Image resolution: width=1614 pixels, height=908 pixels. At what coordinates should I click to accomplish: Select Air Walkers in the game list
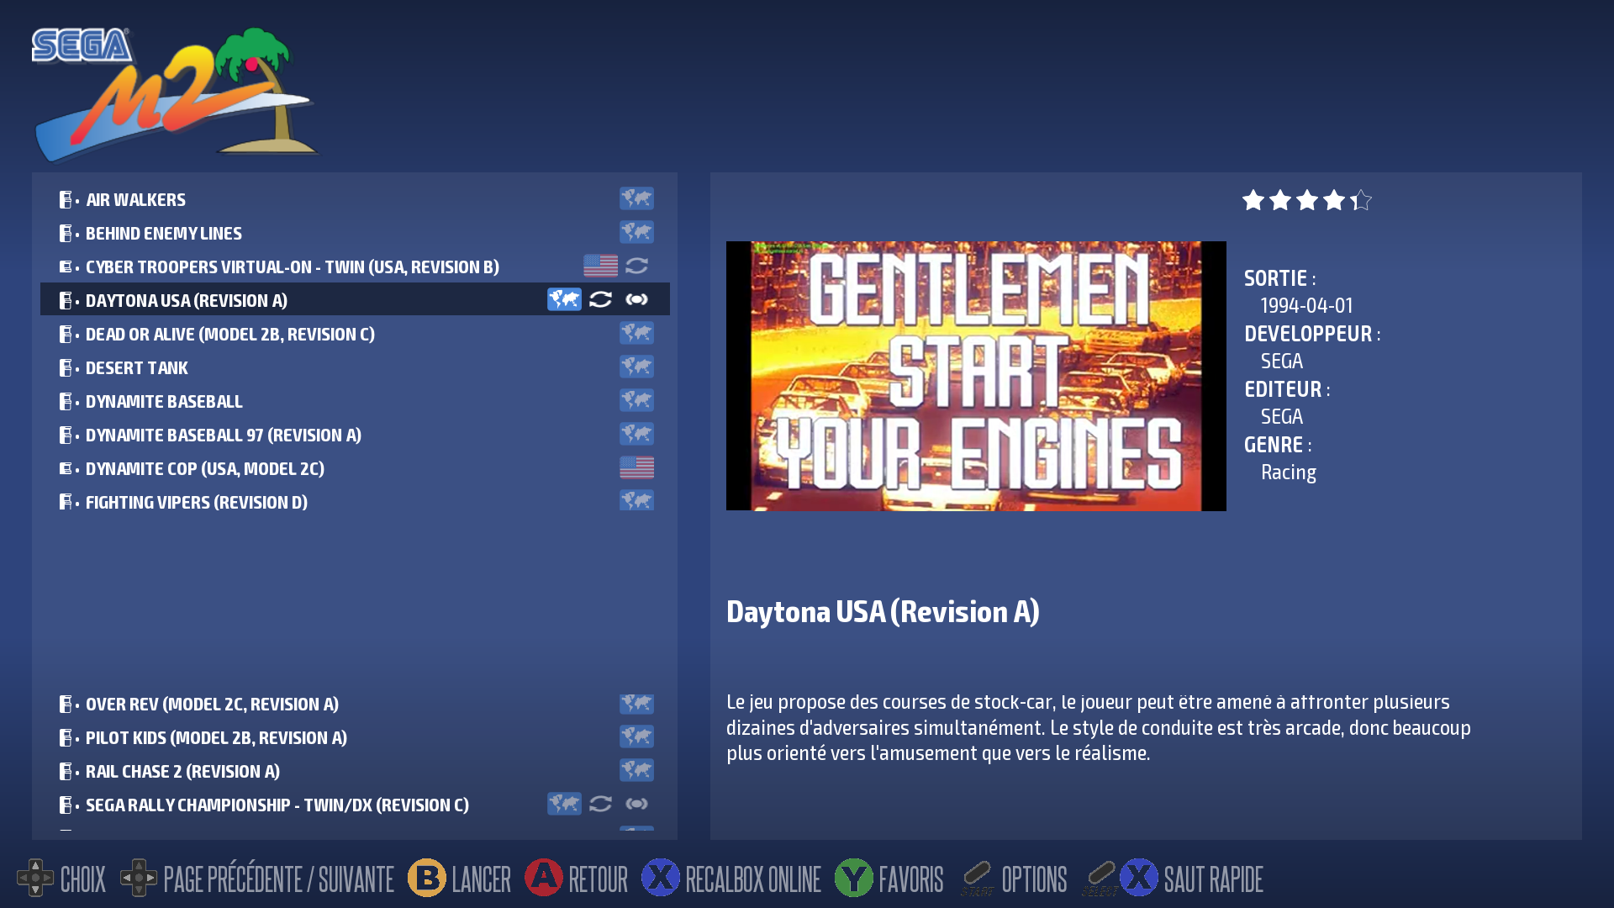(355, 199)
